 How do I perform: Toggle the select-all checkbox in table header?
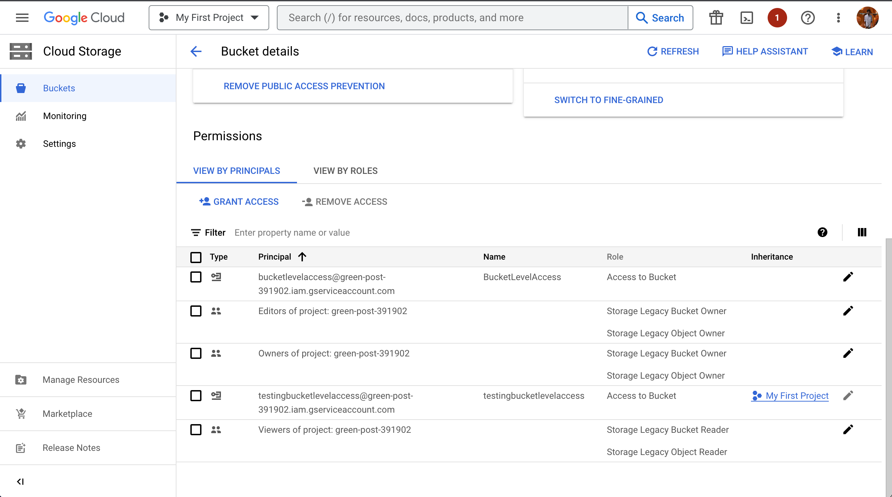coord(196,257)
